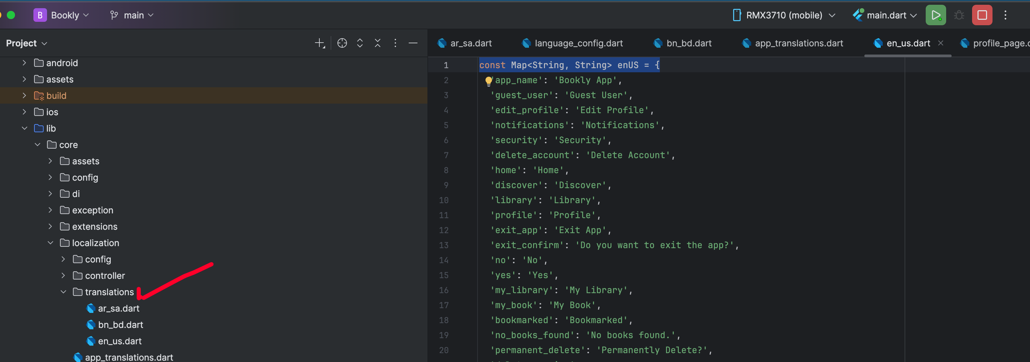The height and width of the screenshot is (362, 1030).
Task: Select ar_sa.dart in the project tree
Action: (118, 308)
